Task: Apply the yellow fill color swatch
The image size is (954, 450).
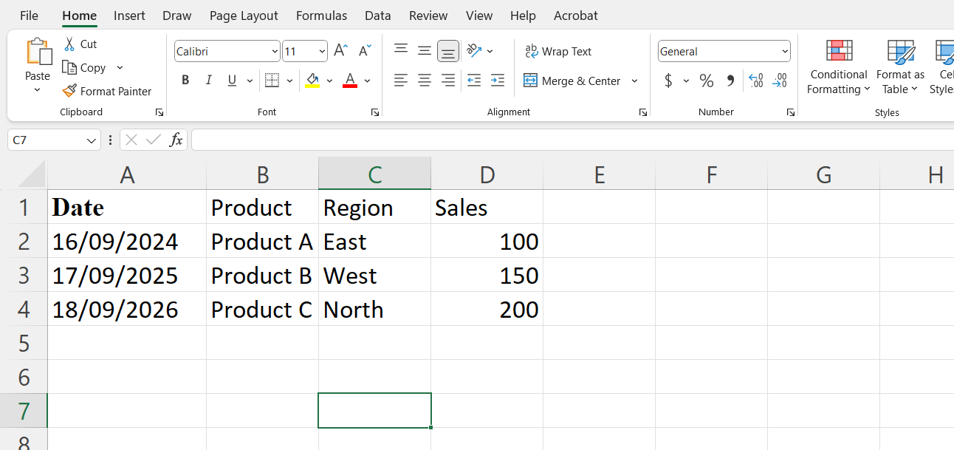Action: tap(312, 81)
